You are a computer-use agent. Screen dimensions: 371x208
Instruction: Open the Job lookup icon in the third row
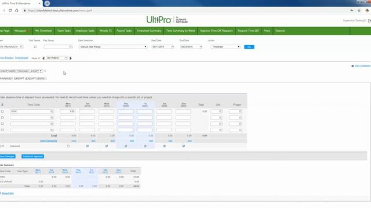point(220,124)
